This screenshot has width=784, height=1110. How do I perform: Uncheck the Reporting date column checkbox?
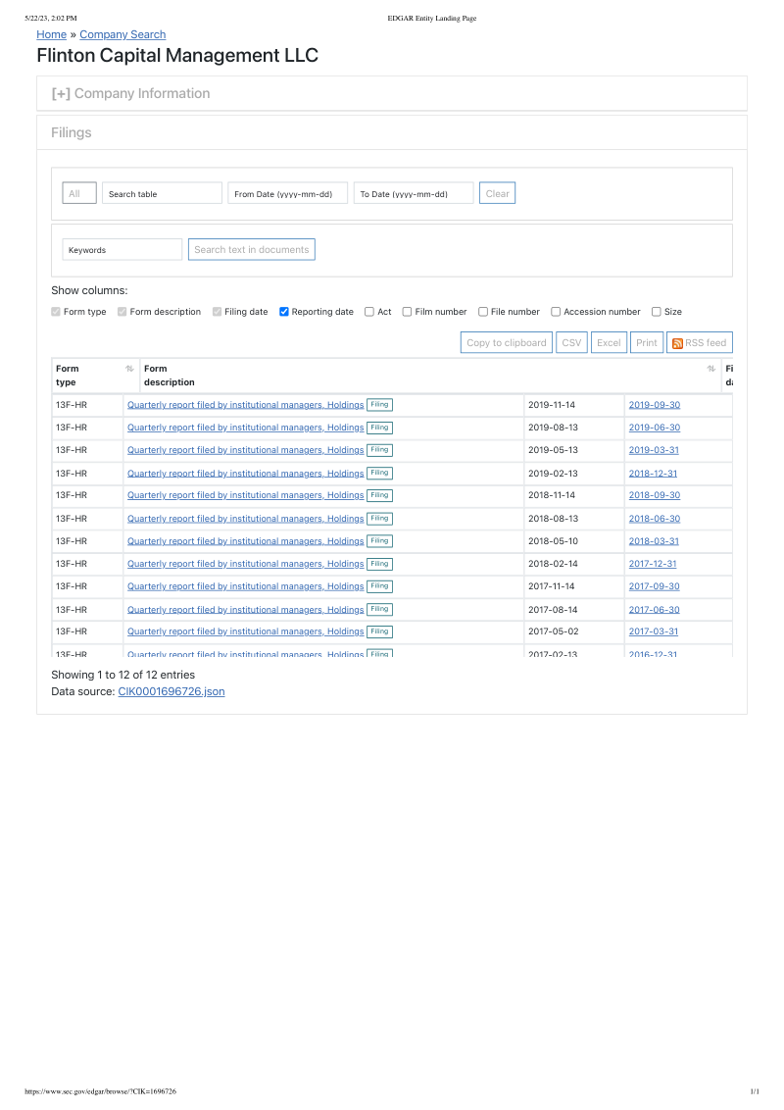click(284, 312)
